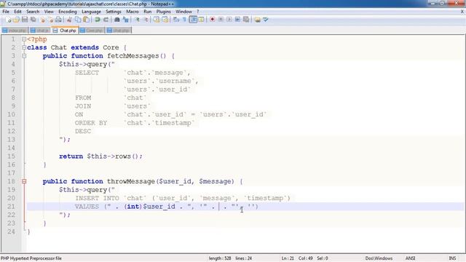The image size is (466, 262).
Task: Open the Language menu
Action: point(91,12)
